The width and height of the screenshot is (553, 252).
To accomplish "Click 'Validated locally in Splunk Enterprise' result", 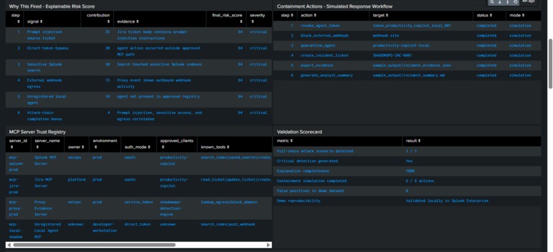I will [447, 201].
